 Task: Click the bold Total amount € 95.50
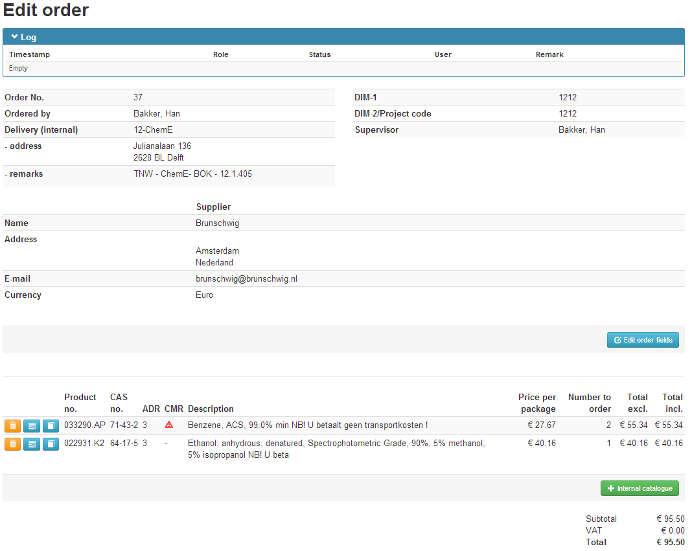point(671,542)
